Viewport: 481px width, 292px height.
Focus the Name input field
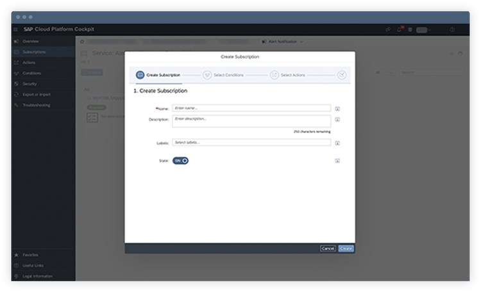[x=251, y=108]
